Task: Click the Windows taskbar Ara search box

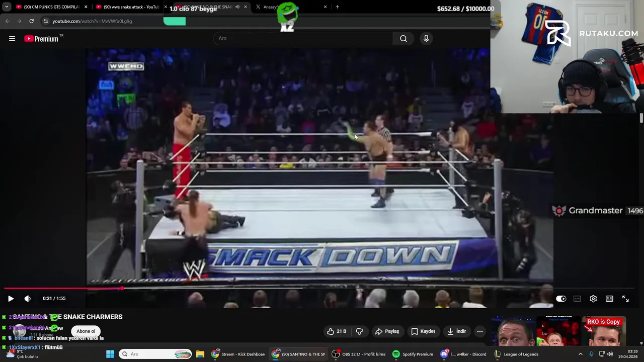Action: [x=156, y=354]
